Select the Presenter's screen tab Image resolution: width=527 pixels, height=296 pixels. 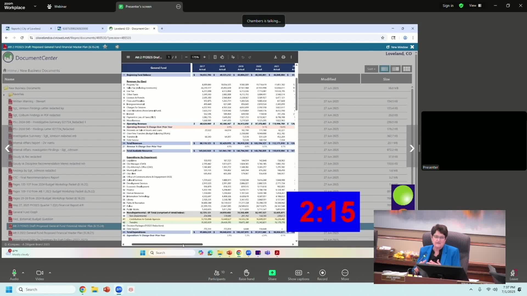(138, 7)
